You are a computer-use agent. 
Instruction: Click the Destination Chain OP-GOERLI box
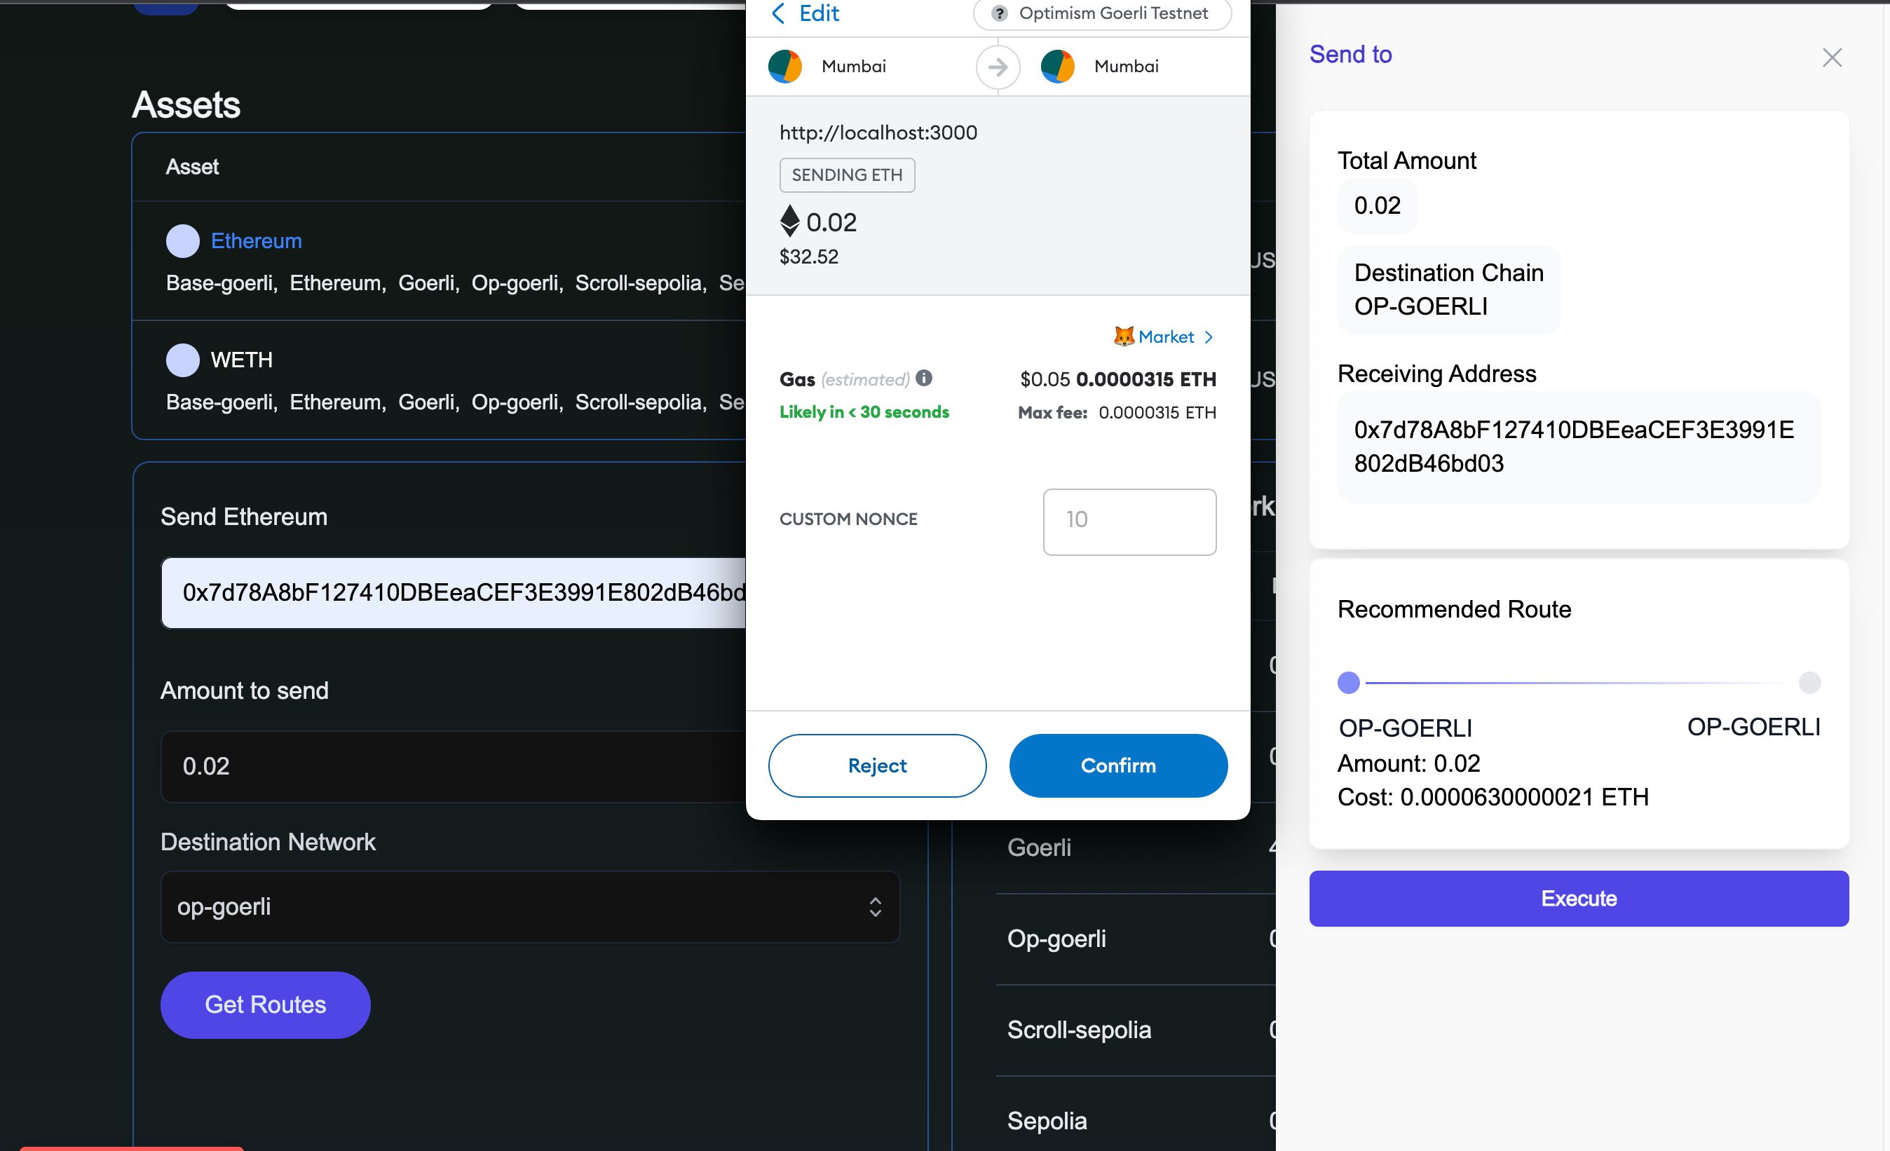pyautogui.click(x=1448, y=289)
